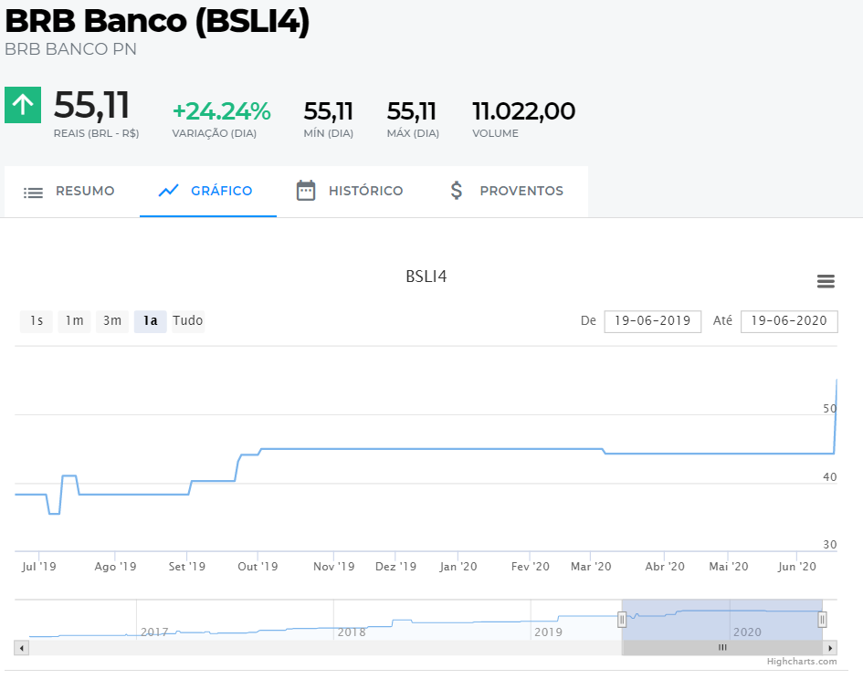Screen dimensions: 863x679
Task: Click the Até date field 19-06-2020
Action: click(789, 321)
